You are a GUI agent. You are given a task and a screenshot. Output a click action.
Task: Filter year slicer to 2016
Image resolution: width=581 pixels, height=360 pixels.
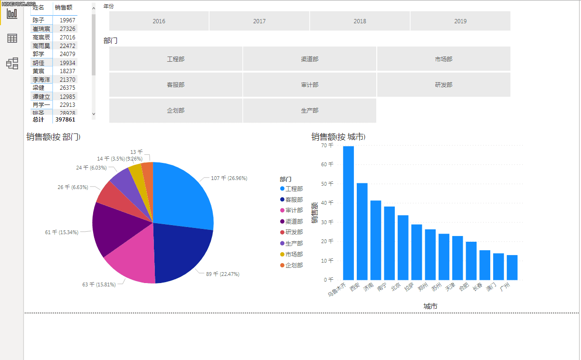159,21
